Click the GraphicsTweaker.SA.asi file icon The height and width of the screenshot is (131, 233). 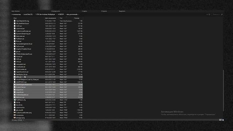(15, 49)
